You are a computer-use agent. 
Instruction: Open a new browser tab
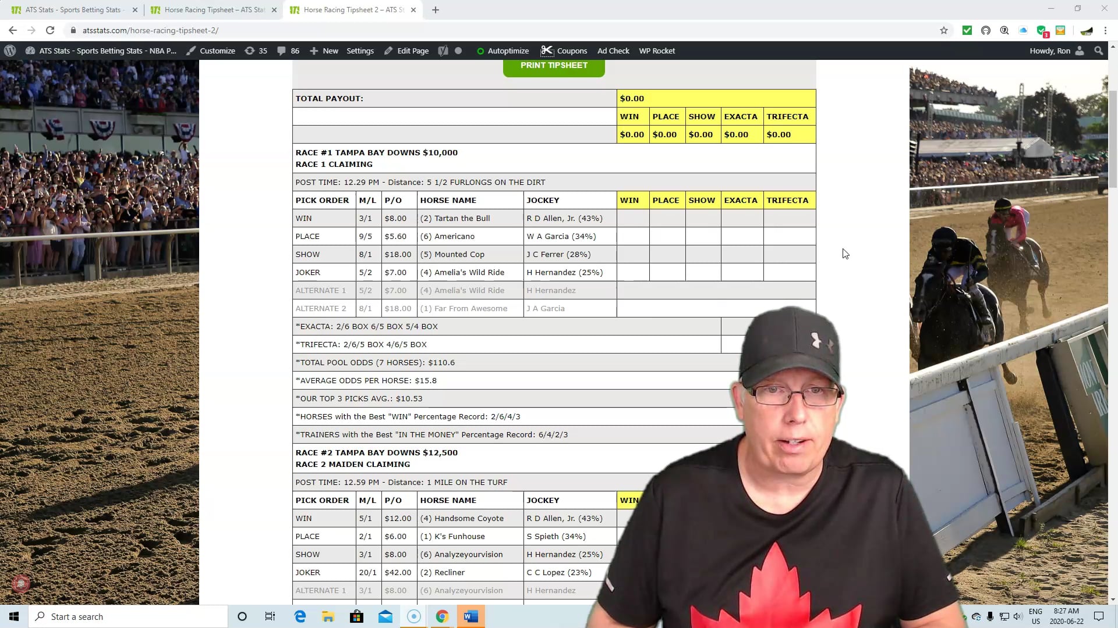coord(436,10)
